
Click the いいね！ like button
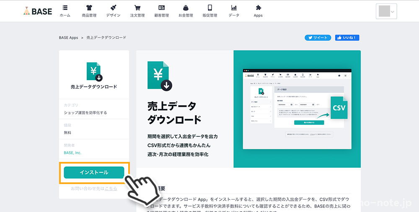[347, 38]
